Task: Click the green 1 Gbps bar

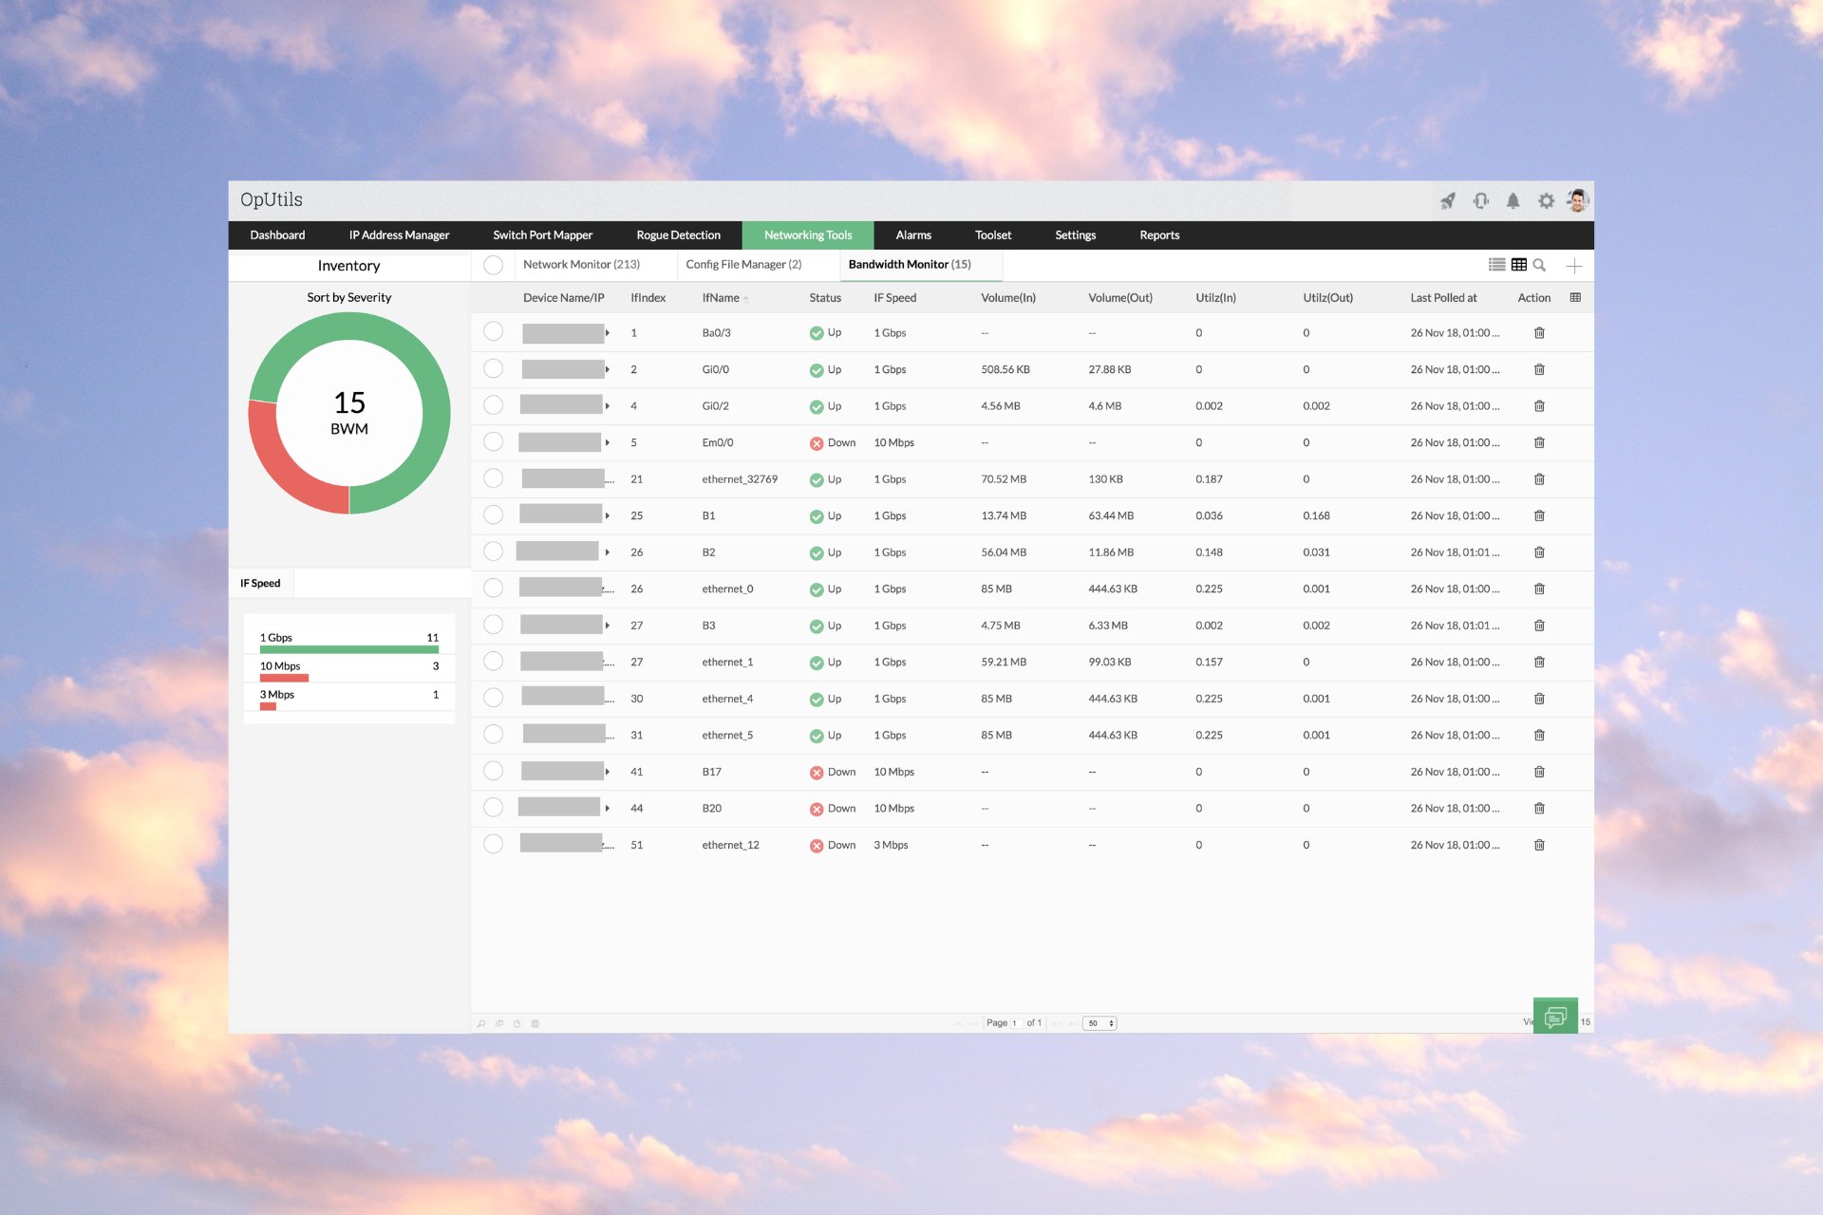Action: coord(349,649)
